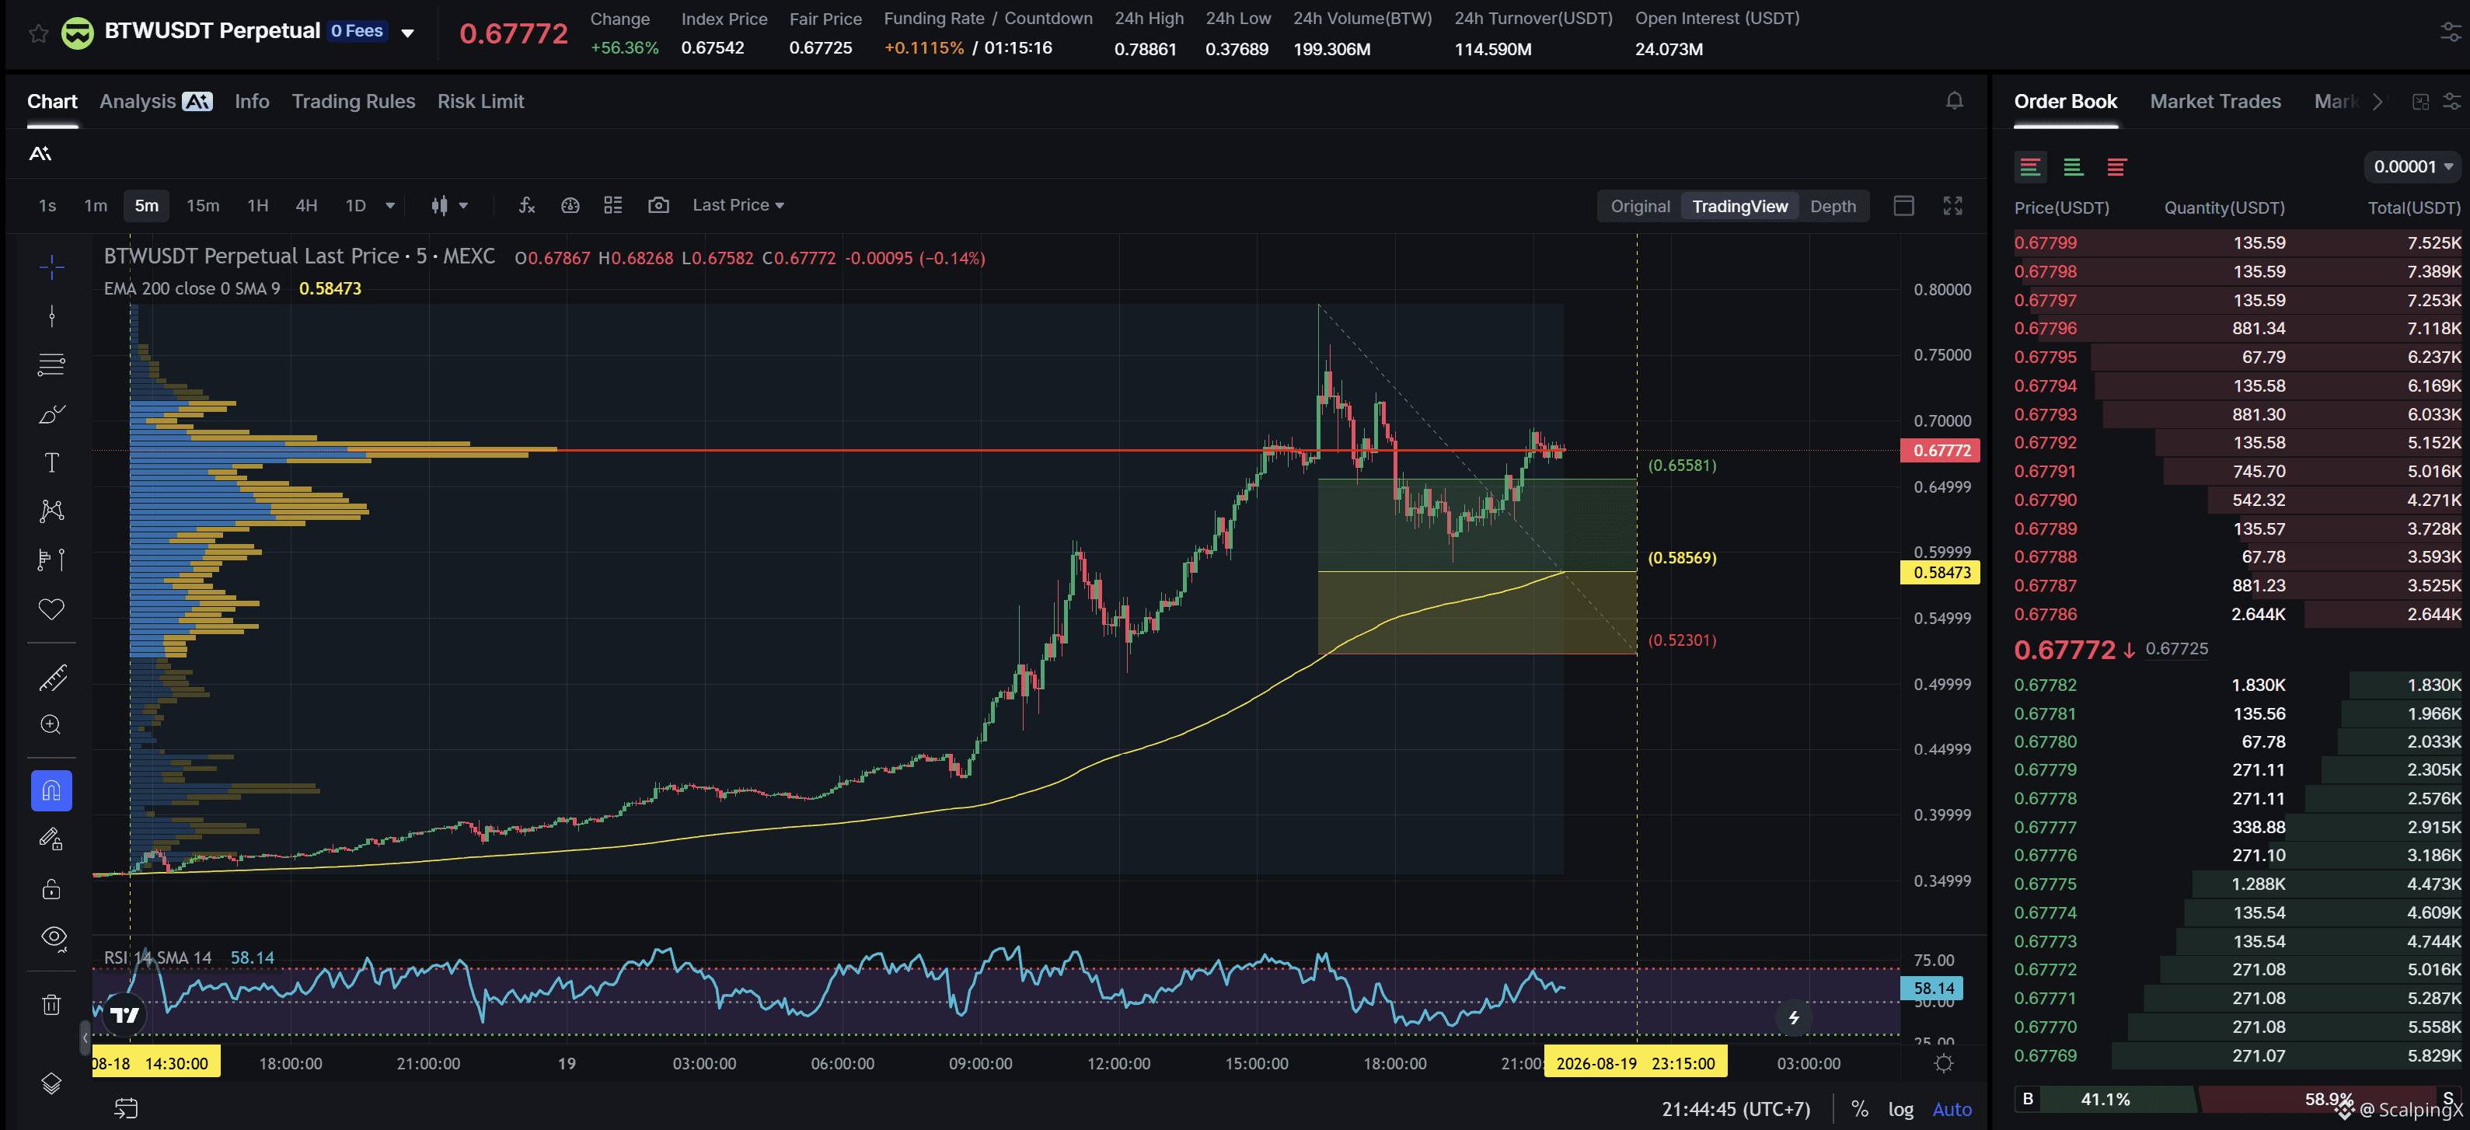Click the current price label 0.67772 on axis

[x=1941, y=451]
